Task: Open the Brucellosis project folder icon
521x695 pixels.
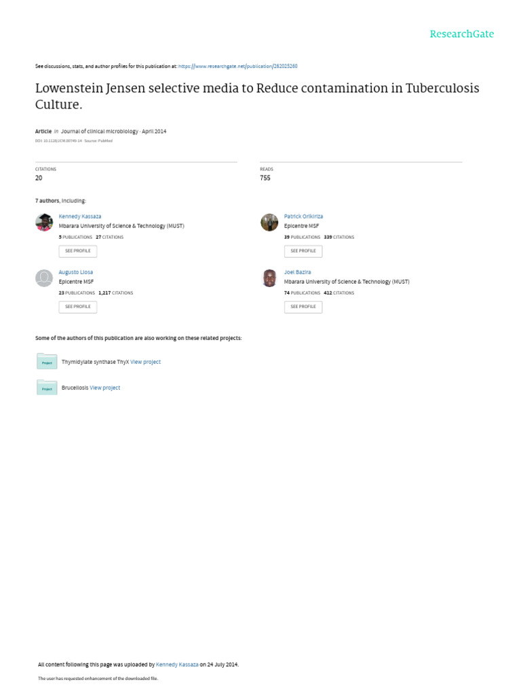Action: pyautogui.click(x=47, y=388)
